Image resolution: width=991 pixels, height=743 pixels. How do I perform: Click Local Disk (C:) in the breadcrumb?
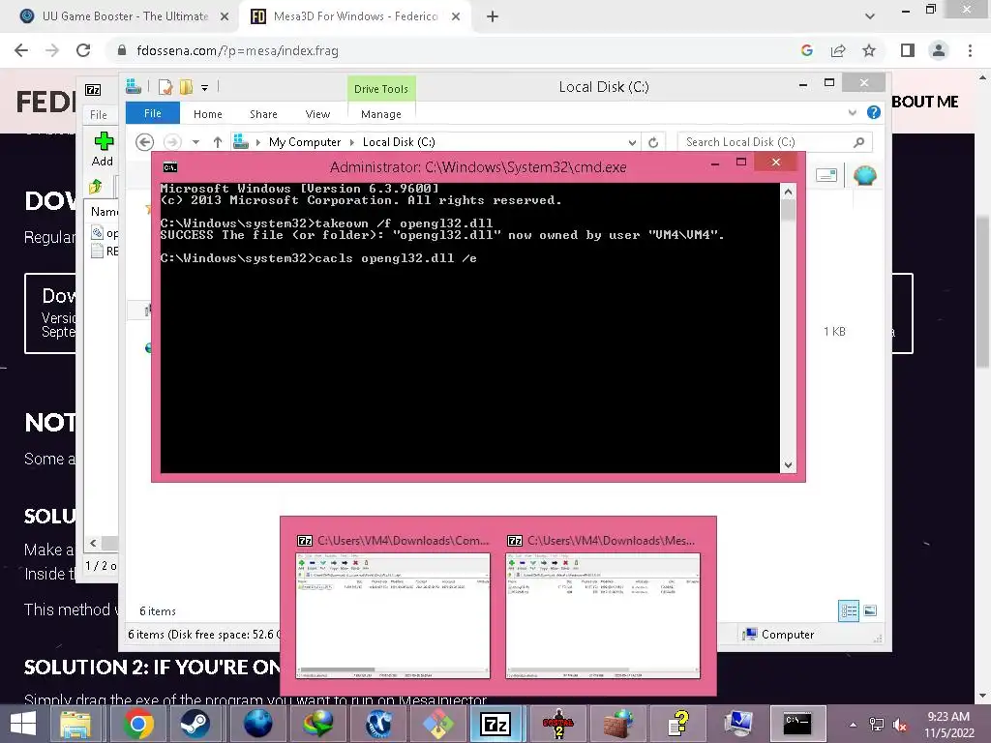click(x=399, y=142)
